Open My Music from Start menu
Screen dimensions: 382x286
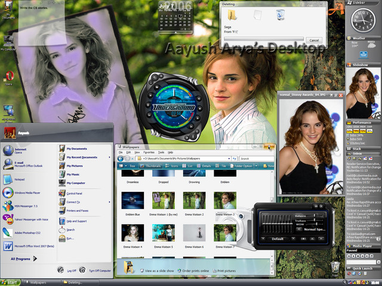pos(69,175)
